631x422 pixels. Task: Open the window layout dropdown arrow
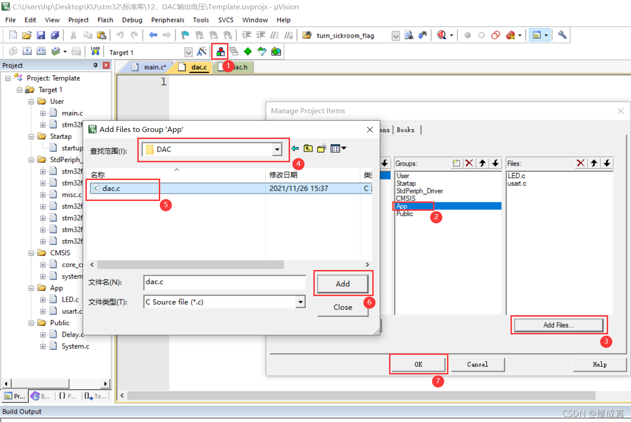click(546, 35)
